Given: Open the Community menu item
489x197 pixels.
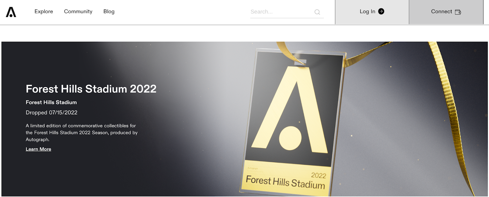Looking at the screenshot, I should coord(78,12).
